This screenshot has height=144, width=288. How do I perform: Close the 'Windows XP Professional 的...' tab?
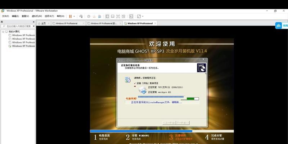click(x=120, y=23)
